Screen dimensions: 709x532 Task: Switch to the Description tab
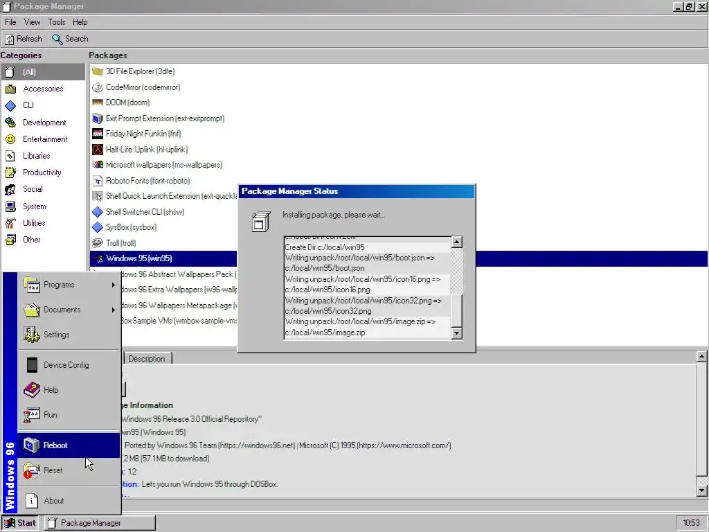point(147,359)
